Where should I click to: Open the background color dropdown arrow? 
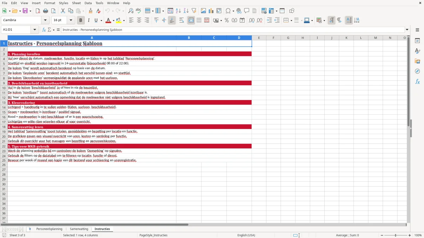click(x=124, y=20)
